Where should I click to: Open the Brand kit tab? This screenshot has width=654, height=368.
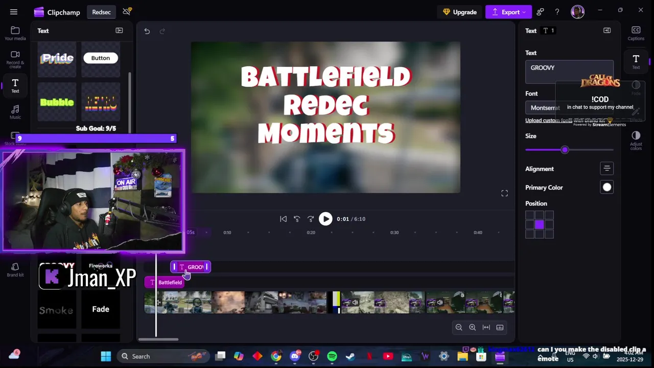pos(15,270)
